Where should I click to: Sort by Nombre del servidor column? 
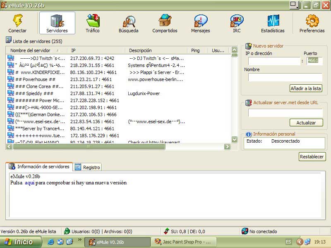36,50
